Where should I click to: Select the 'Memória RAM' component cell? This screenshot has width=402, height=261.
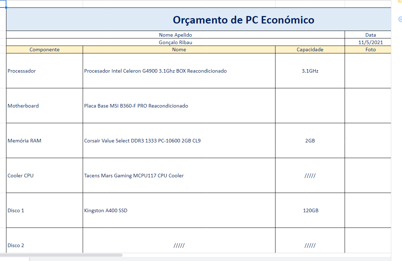tap(44, 140)
